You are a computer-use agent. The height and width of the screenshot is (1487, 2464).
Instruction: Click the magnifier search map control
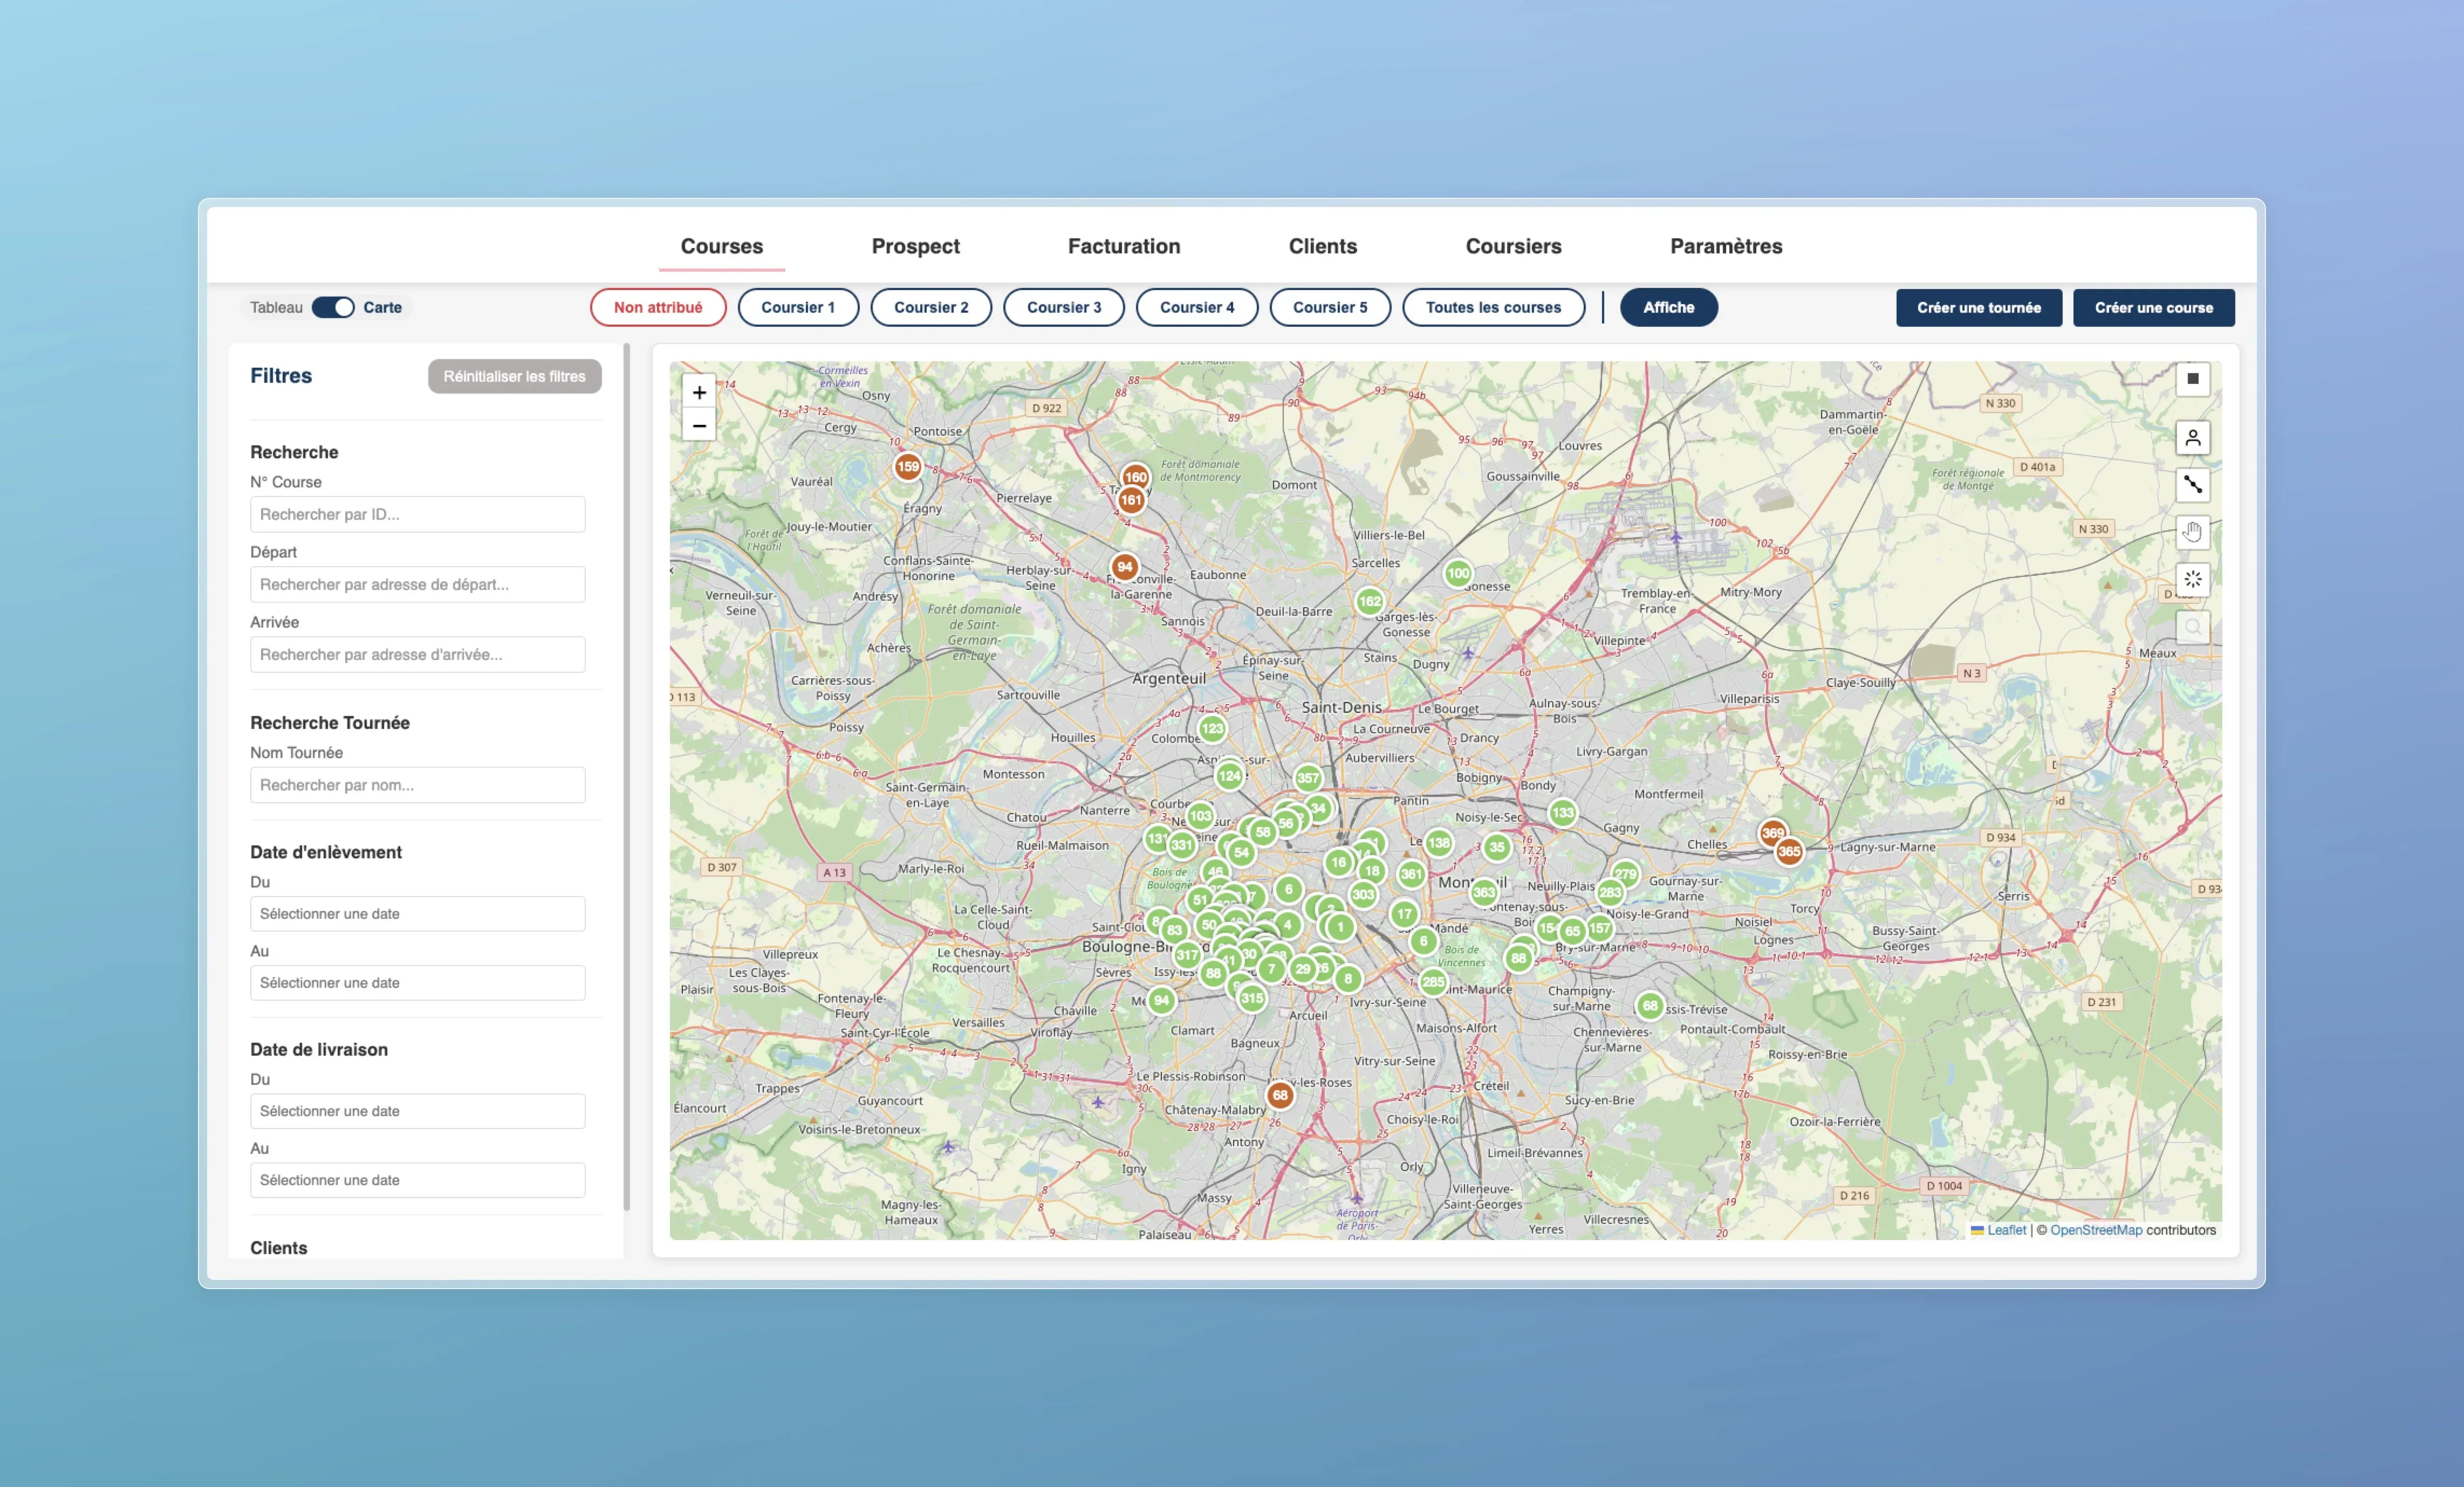pos(2192,627)
